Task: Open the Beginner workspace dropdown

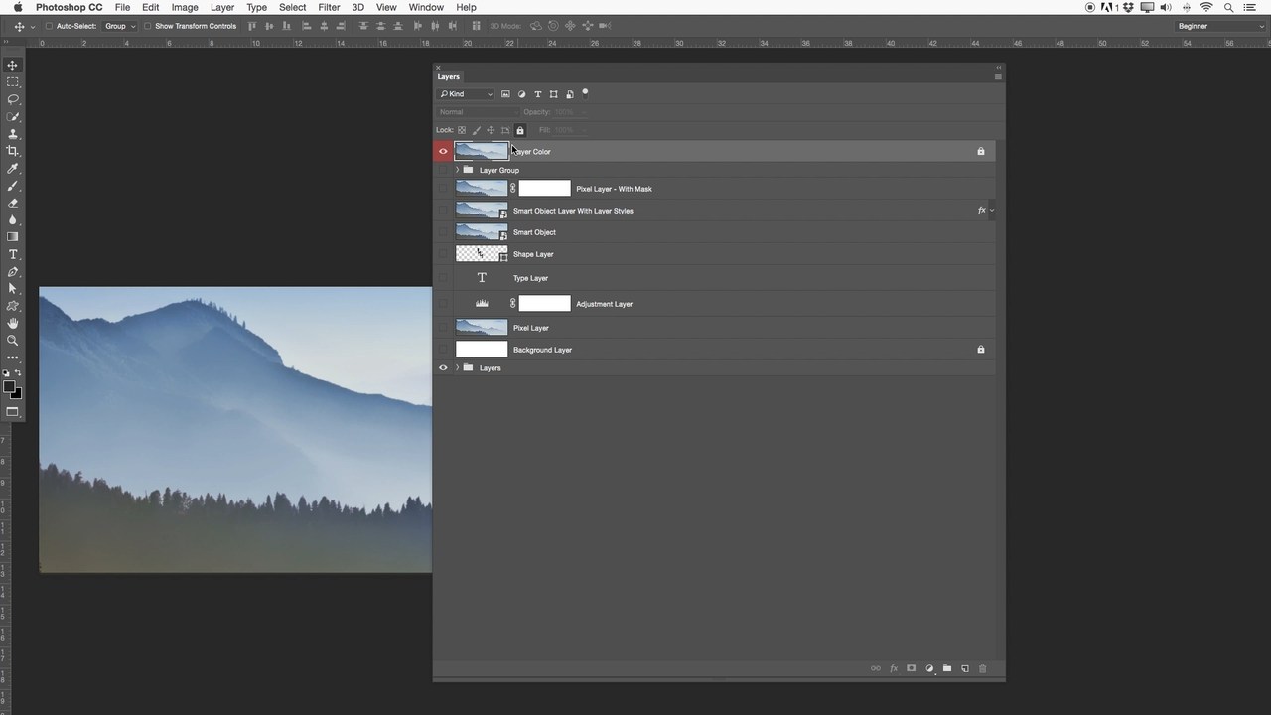Action: point(1218,26)
